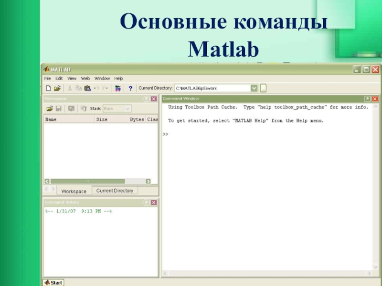Click Command Window horizontal scroll right arrow
The width and height of the screenshot is (382, 286).
pyautogui.click(x=370, y=274)
